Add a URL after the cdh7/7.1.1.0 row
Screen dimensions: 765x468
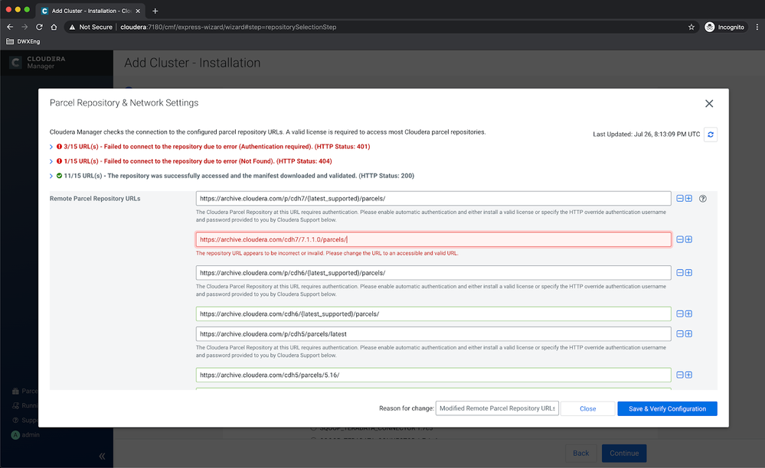click(x=688, y=239)
